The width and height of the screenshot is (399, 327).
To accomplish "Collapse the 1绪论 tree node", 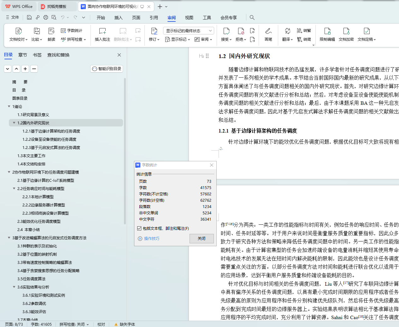I will pyautogui.click(x=9, y=106).
